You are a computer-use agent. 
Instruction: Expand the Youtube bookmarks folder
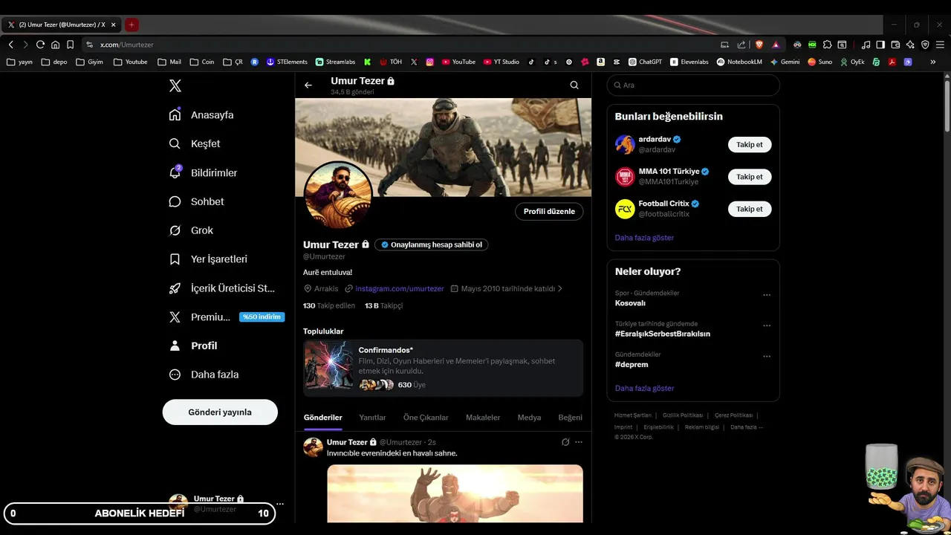point(130,62)
